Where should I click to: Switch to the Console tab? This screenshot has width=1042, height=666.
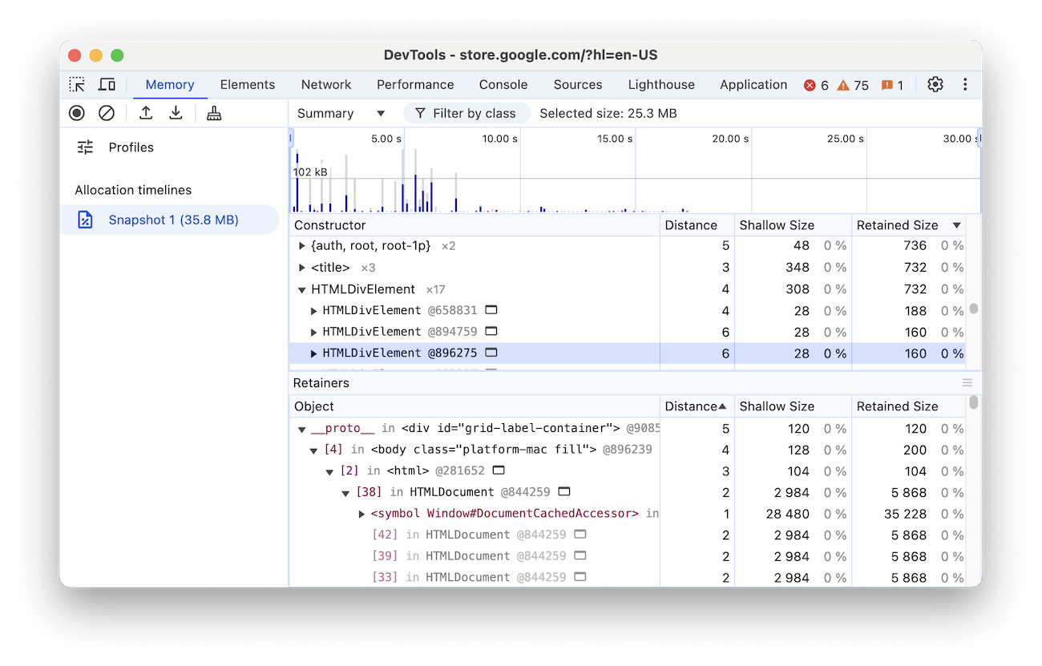[503, 84]
